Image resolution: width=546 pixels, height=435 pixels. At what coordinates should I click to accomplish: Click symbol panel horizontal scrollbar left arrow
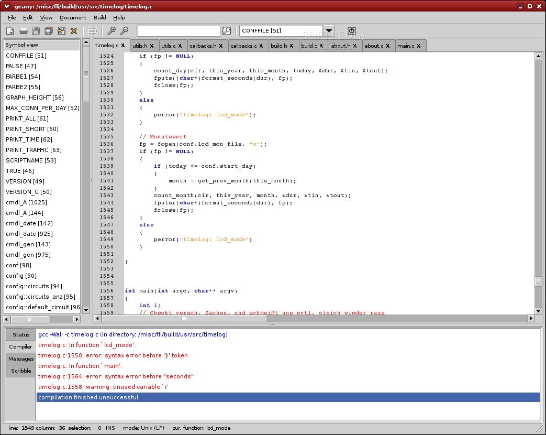pos(7,319)
